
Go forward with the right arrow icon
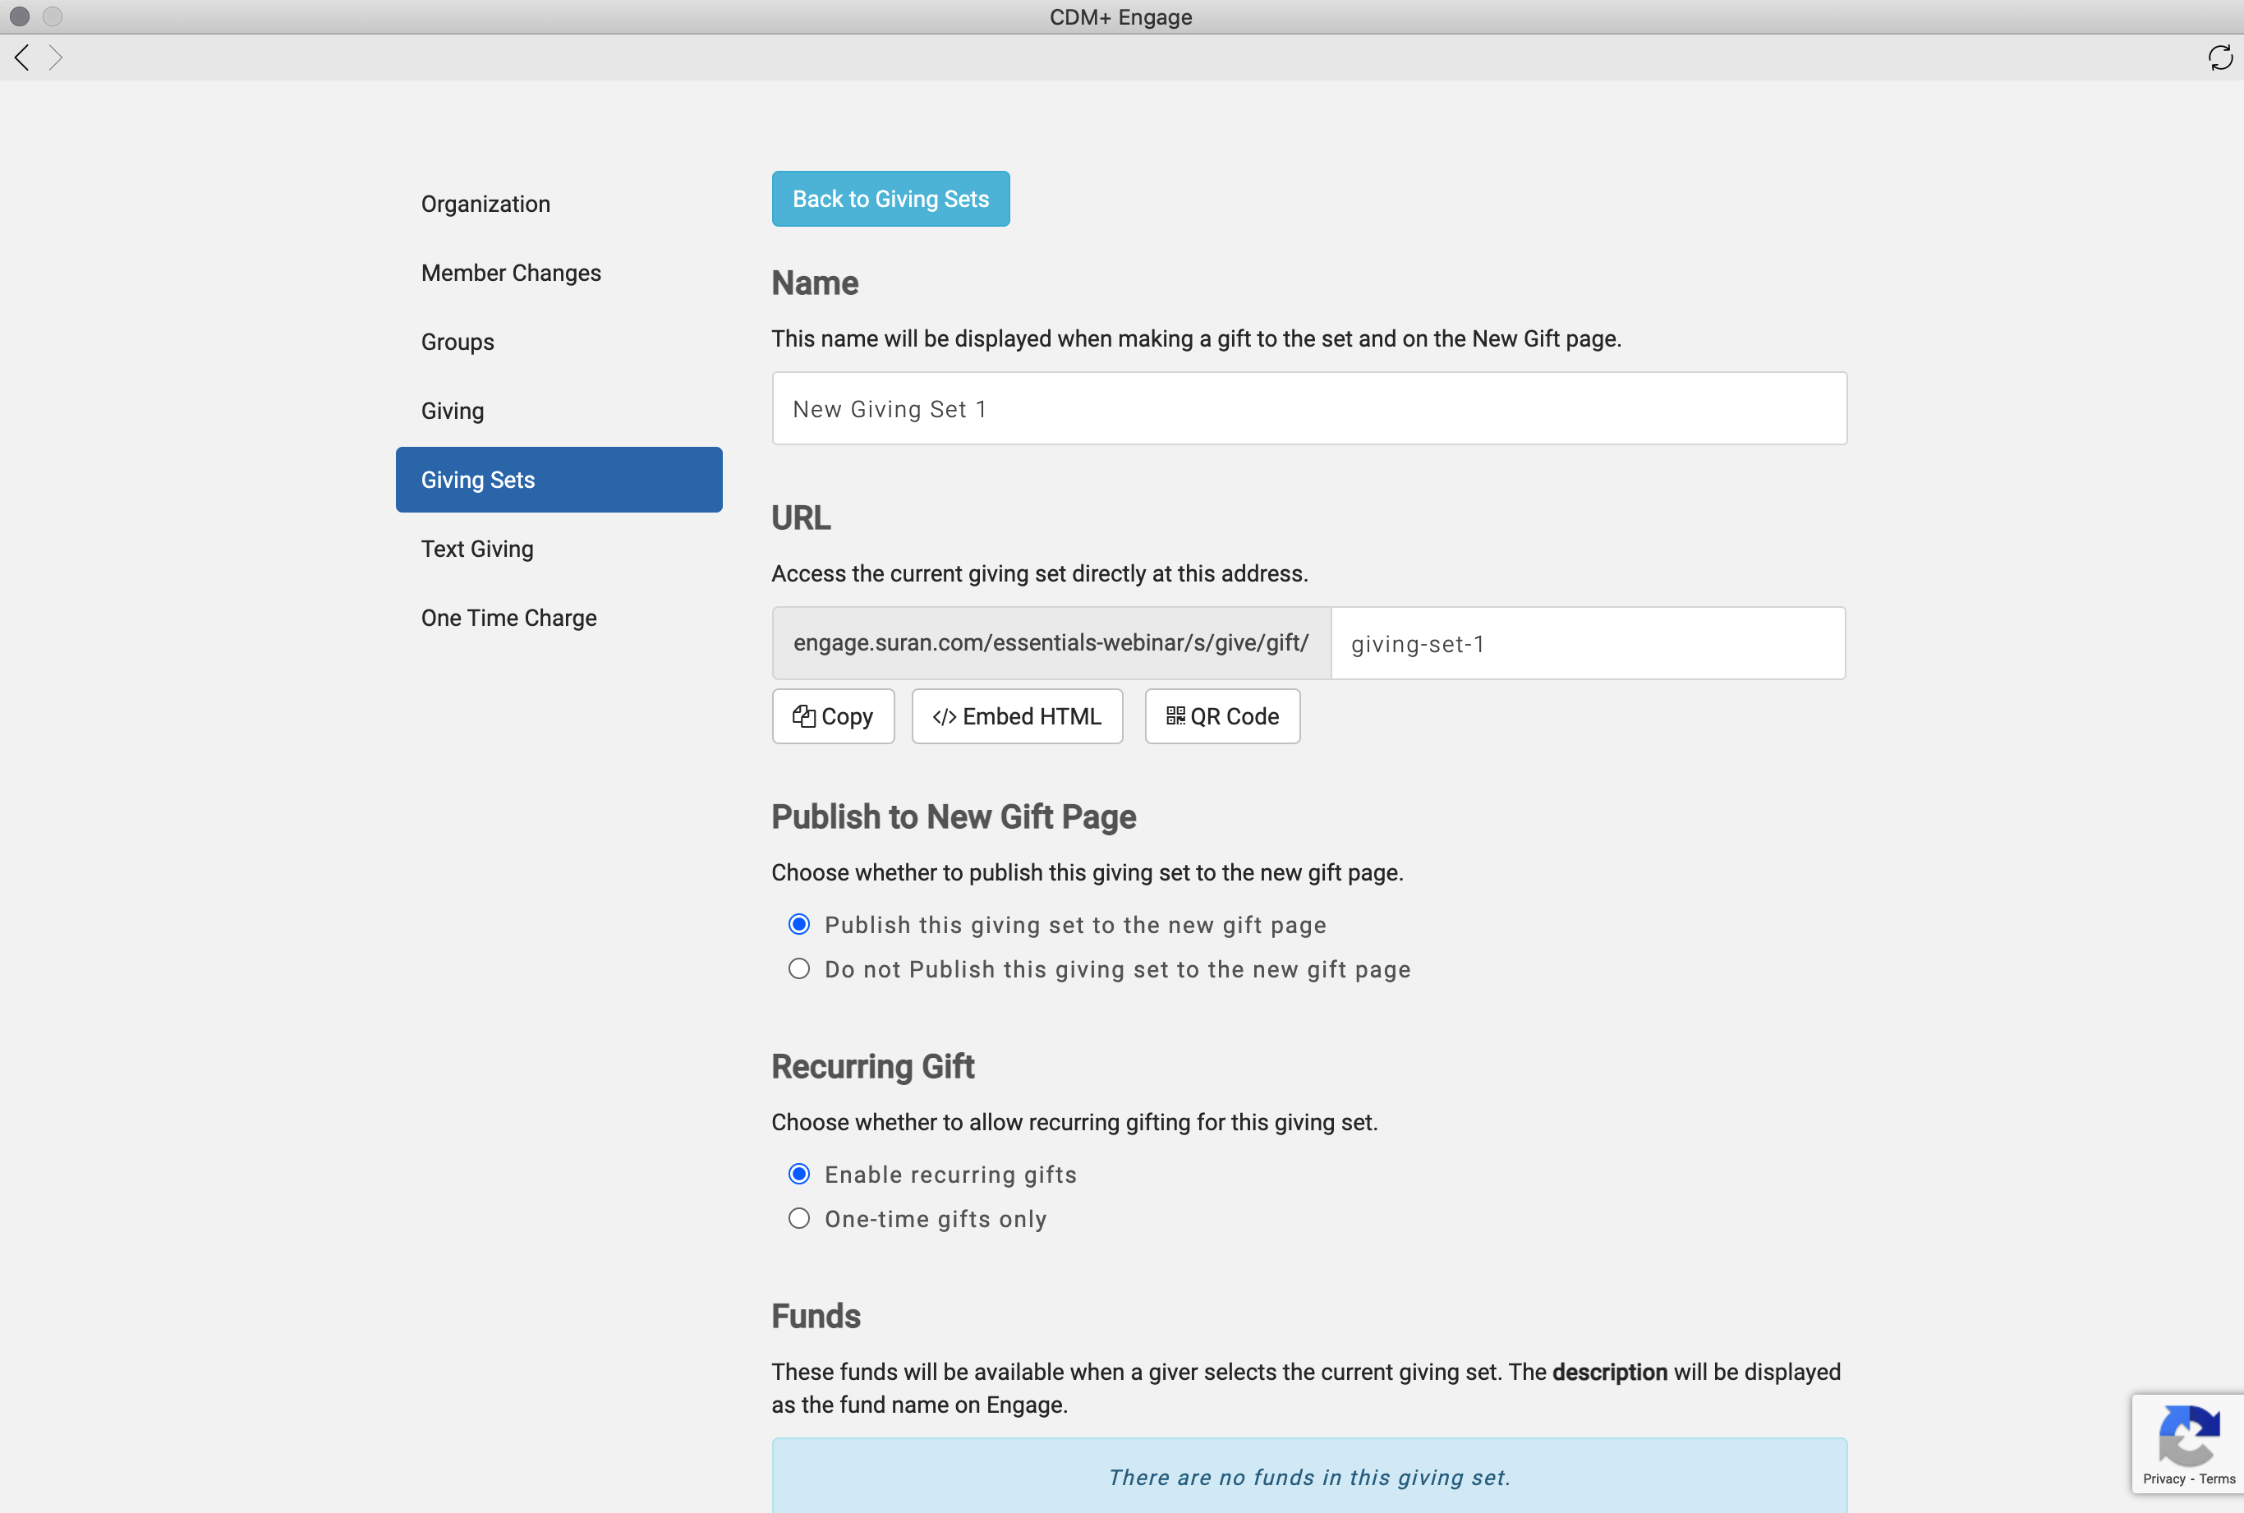(56, 57)
